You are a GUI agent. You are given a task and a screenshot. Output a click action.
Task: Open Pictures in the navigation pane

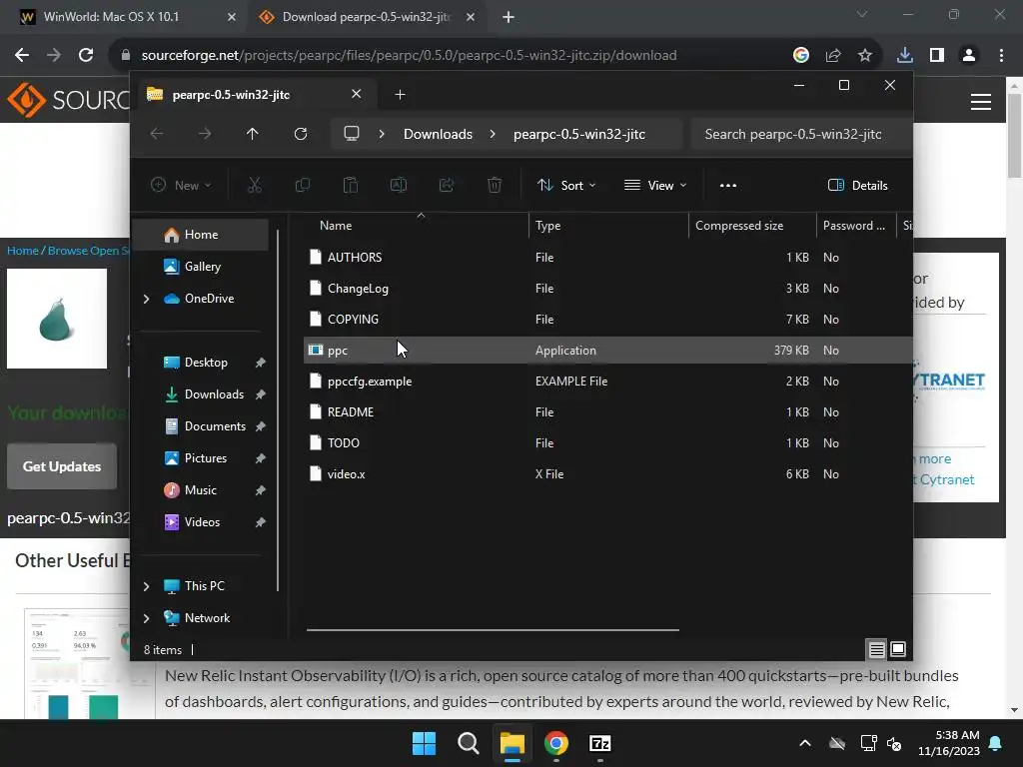tap(206, 458)
